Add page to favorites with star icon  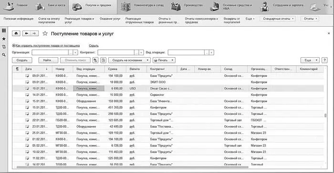coord(45,33)
